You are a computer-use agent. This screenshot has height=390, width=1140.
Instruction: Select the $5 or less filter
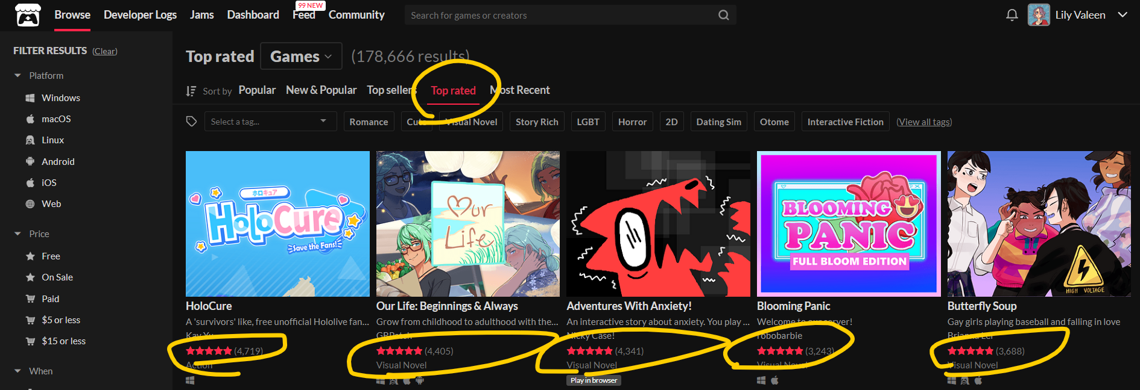pos(61,320)
